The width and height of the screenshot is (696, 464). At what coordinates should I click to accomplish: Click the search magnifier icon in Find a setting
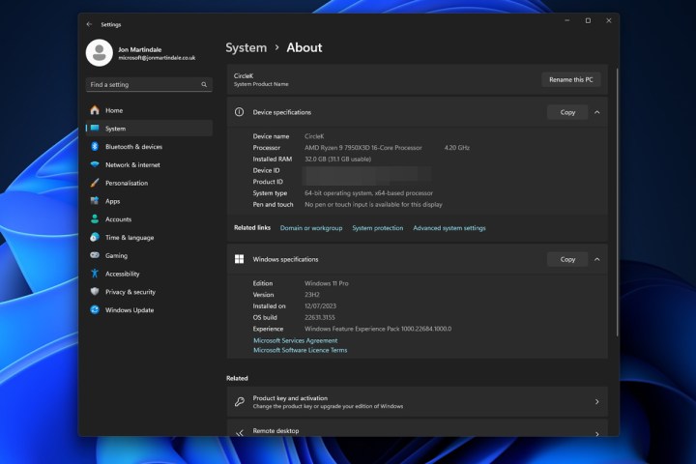pos(204,85)
